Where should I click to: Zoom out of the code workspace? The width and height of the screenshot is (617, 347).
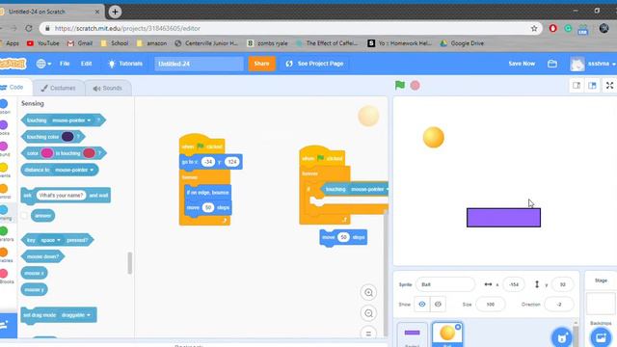368,313
